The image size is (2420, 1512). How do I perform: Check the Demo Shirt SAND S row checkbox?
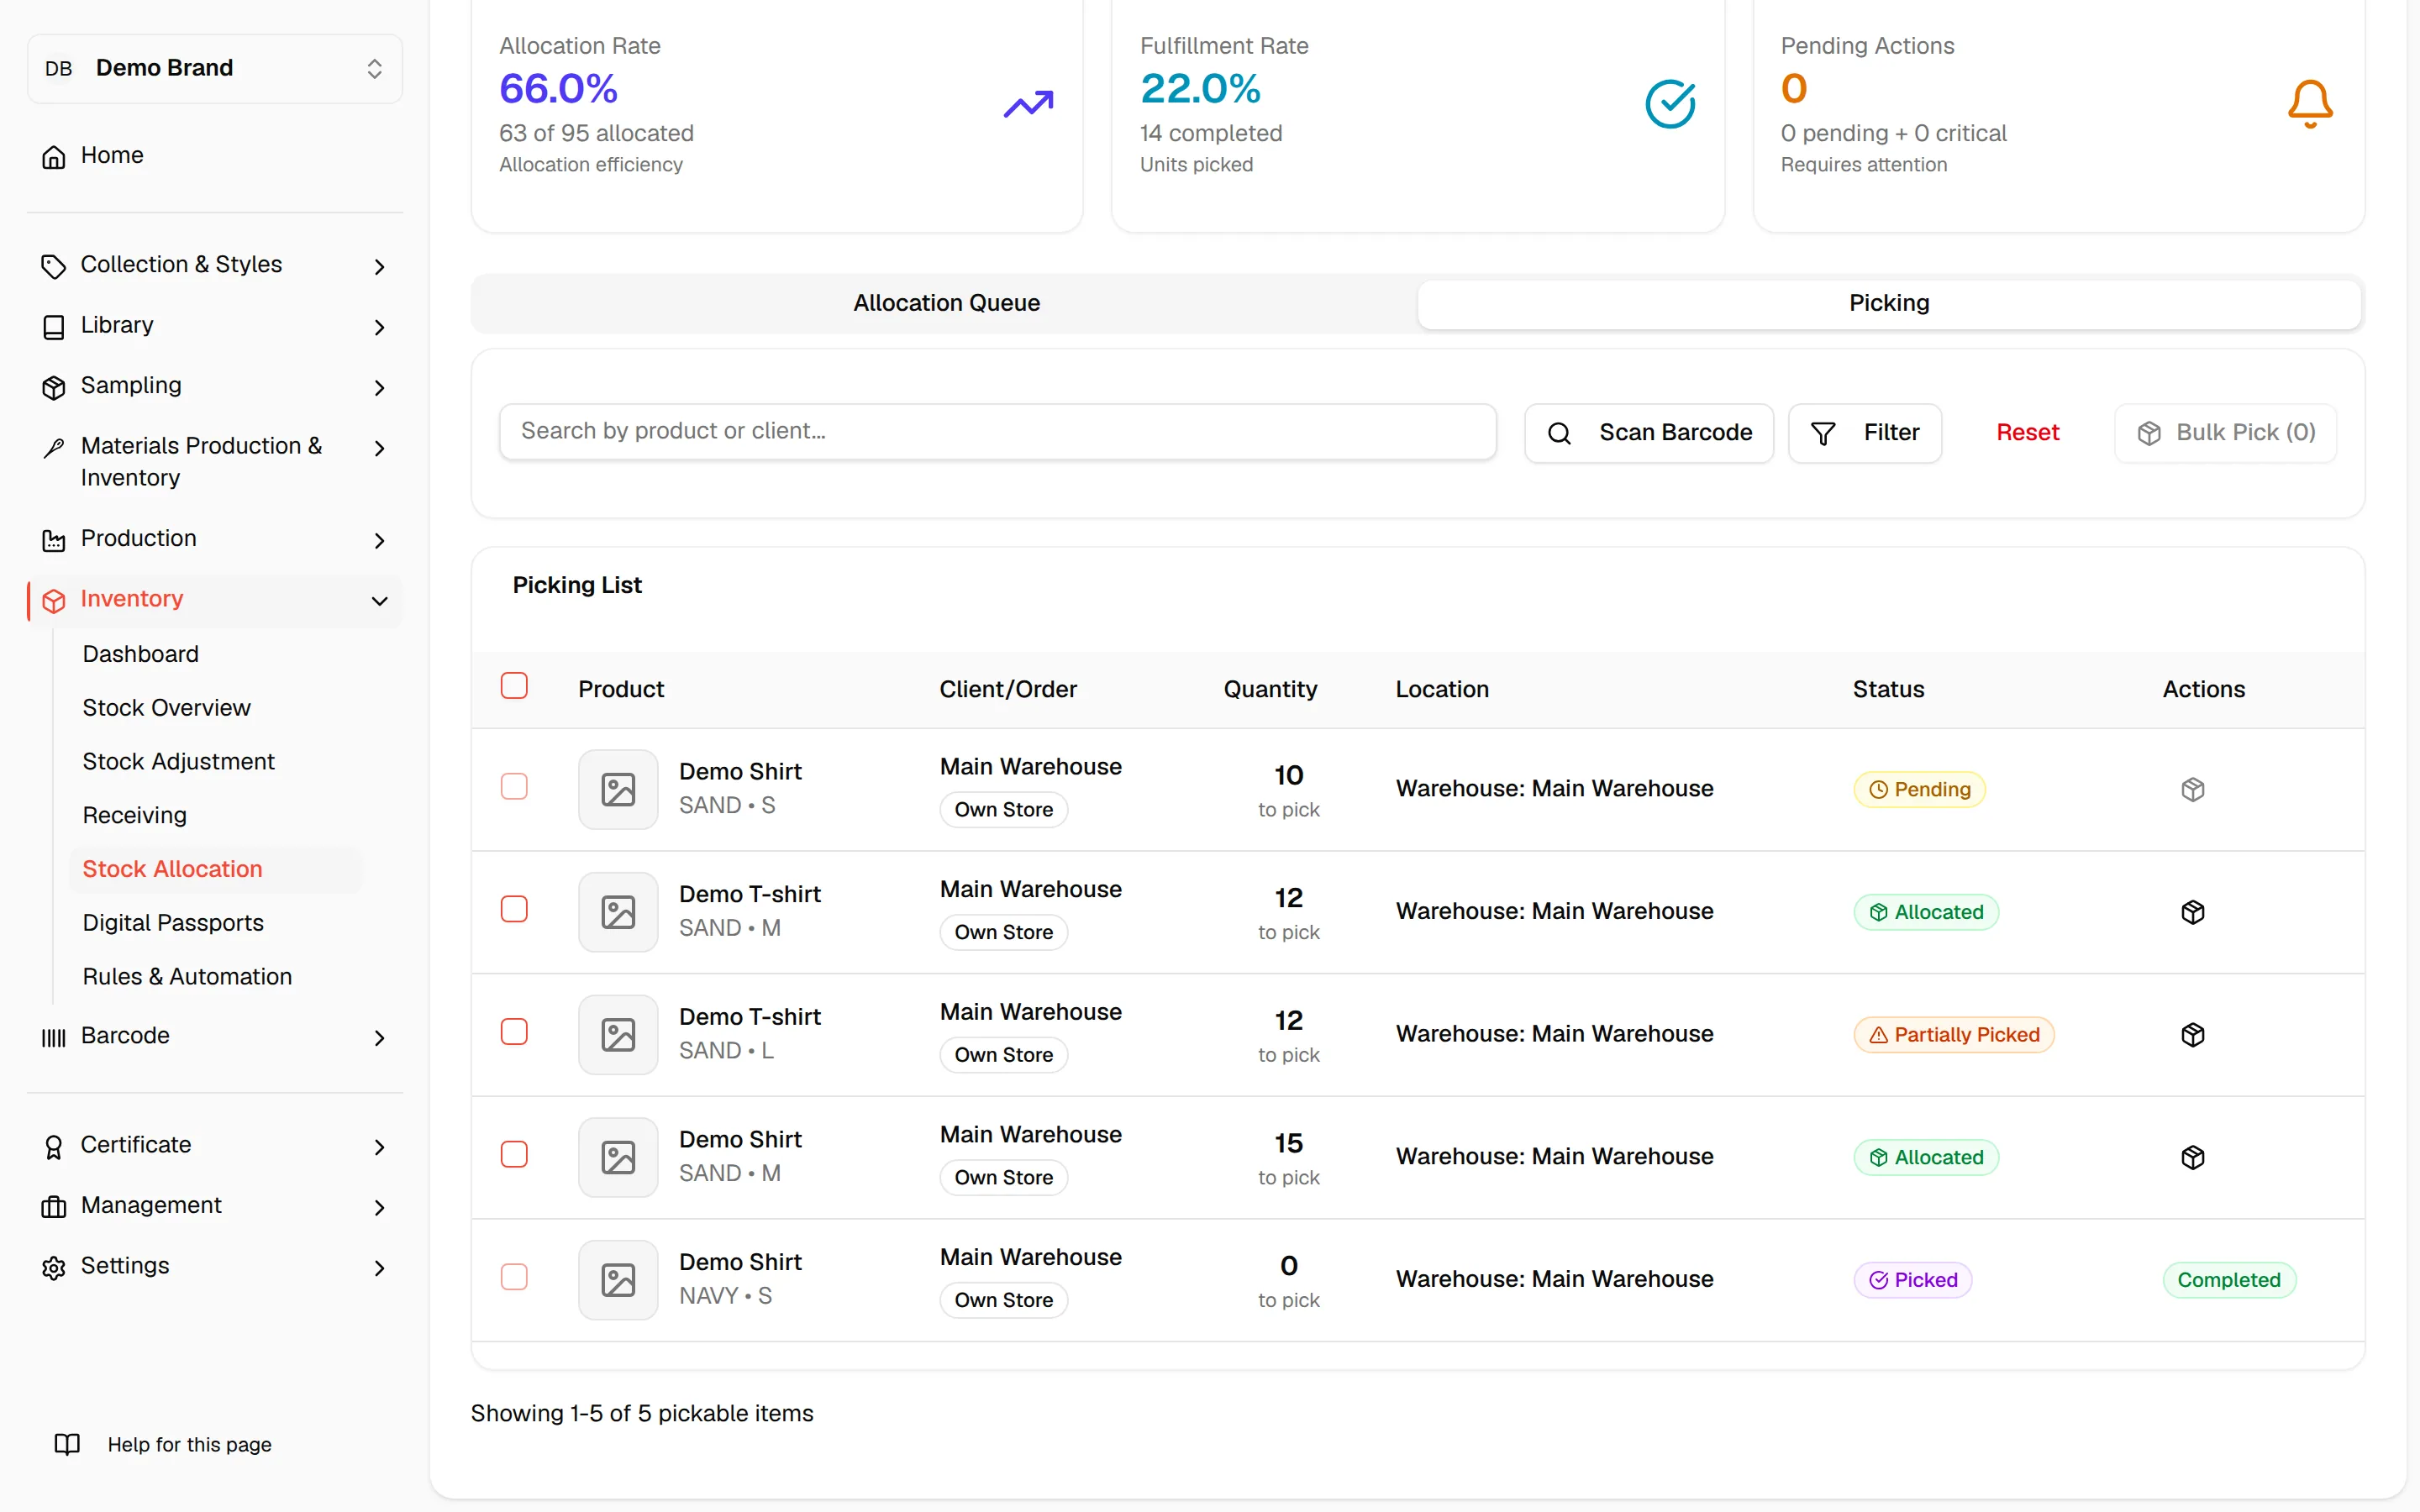coord(514,787)
